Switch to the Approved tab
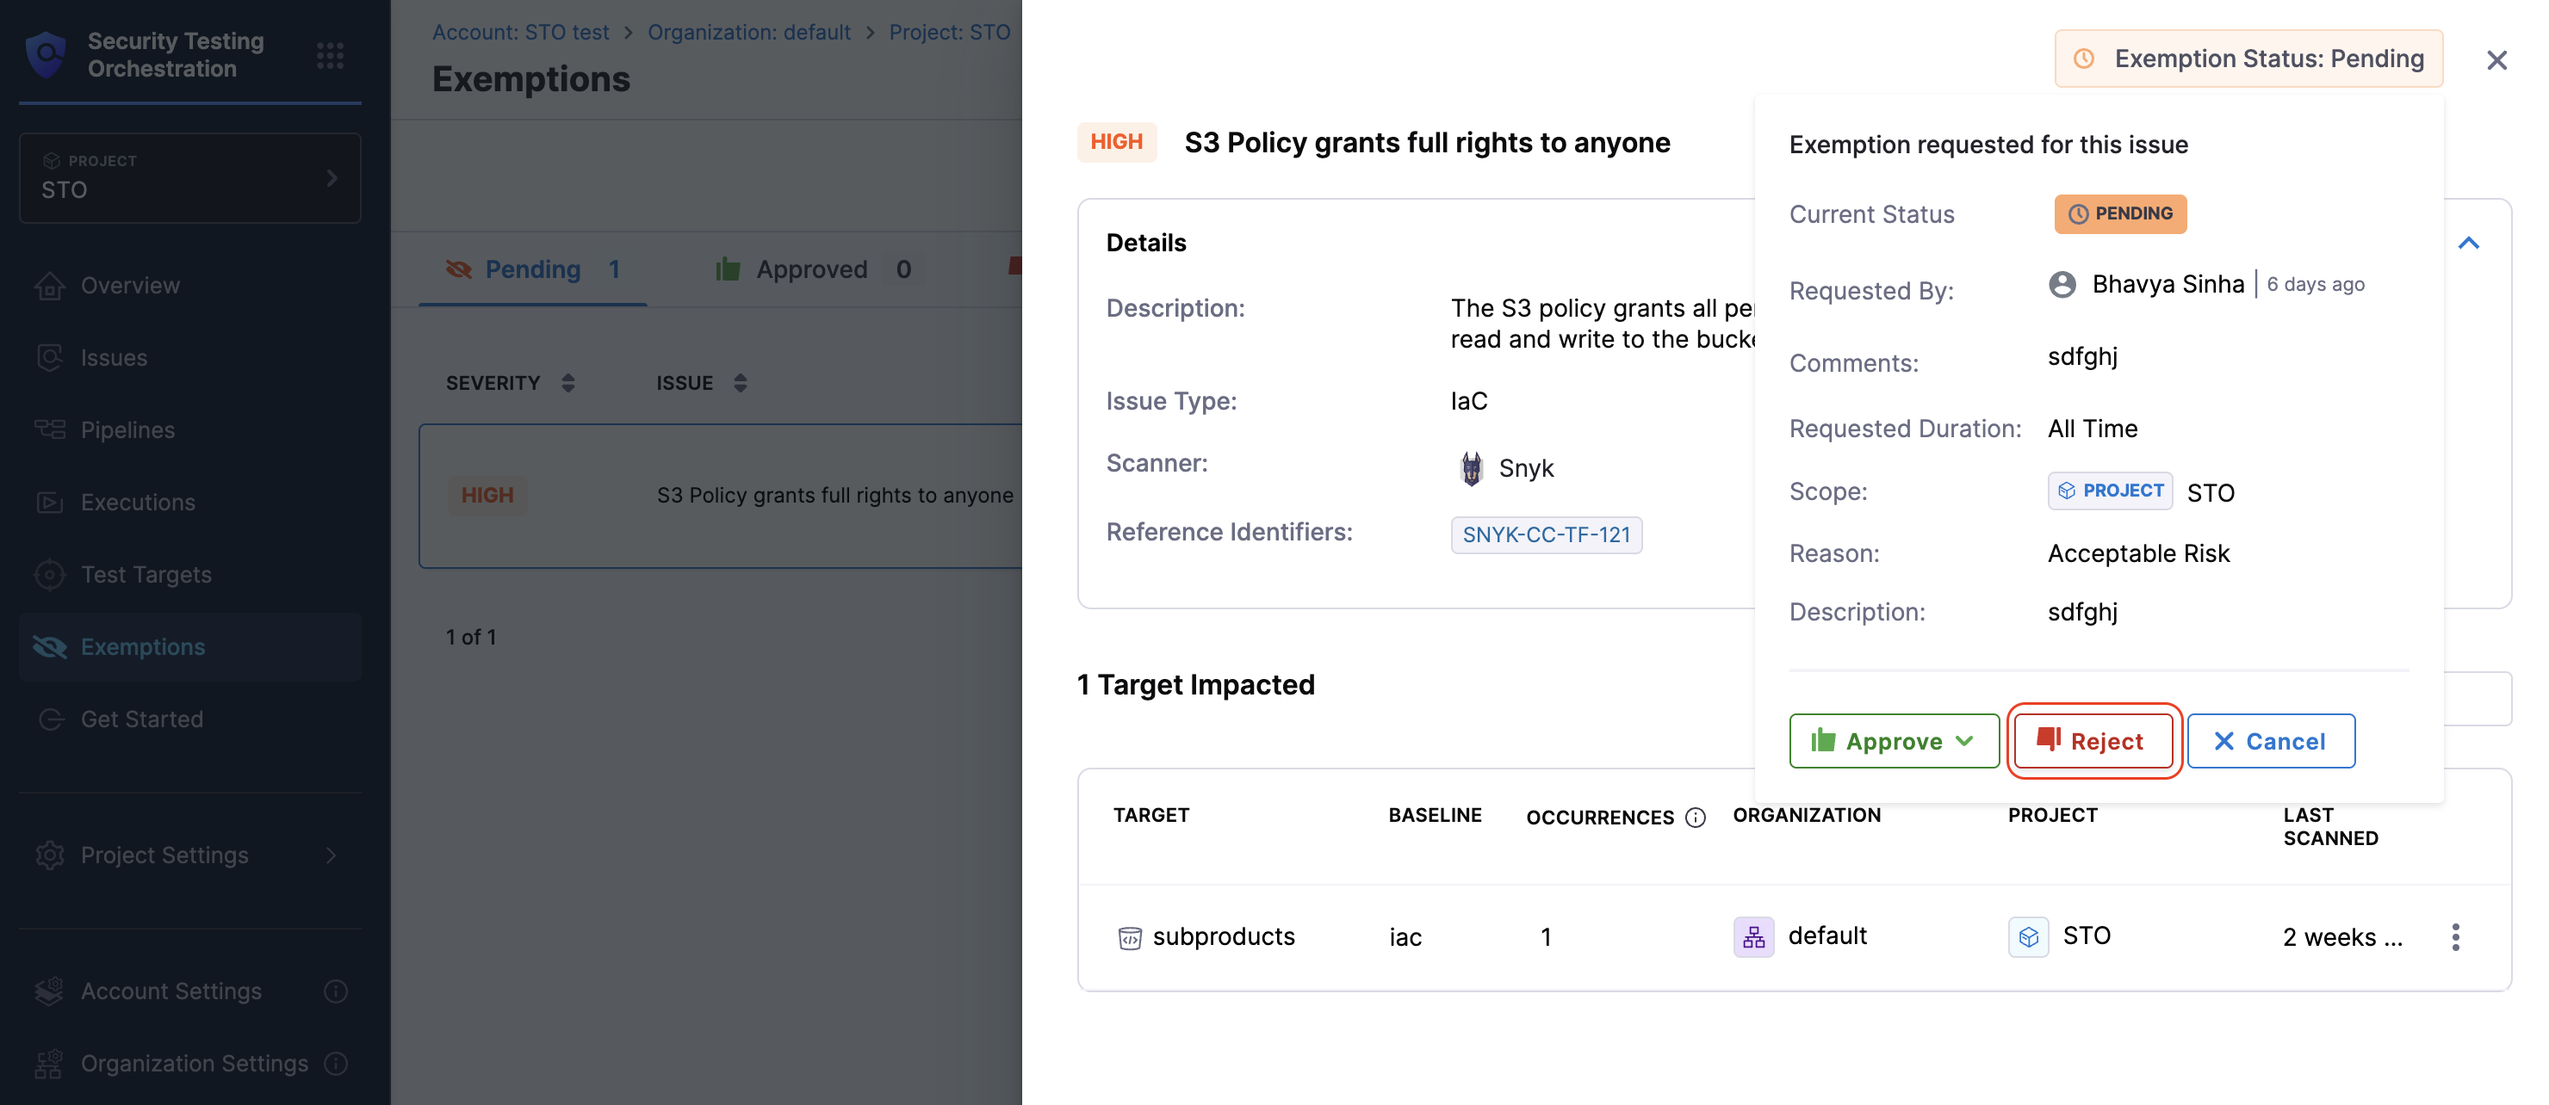2549x1105 pixels. coord(812,269)
